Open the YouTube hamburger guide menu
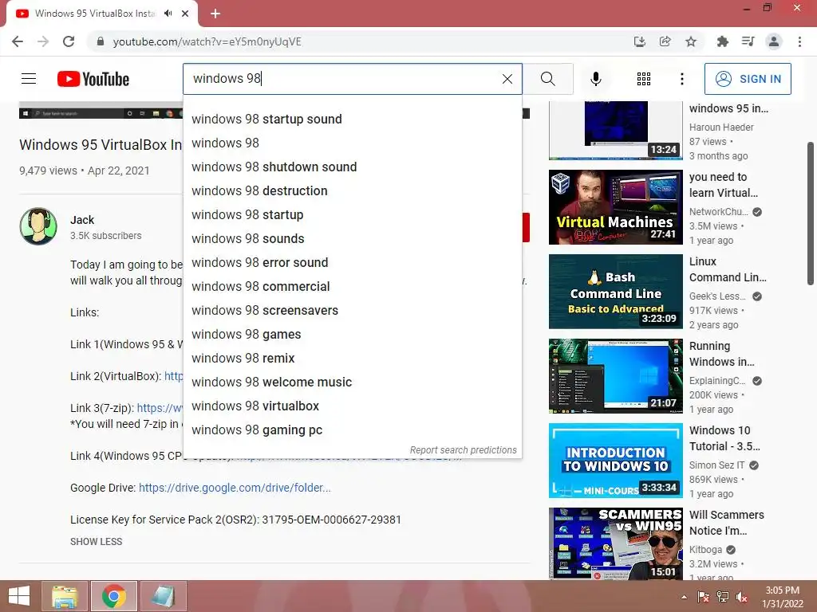The height and width of the screenshot is (612, 817). click(x=29, y=79)
